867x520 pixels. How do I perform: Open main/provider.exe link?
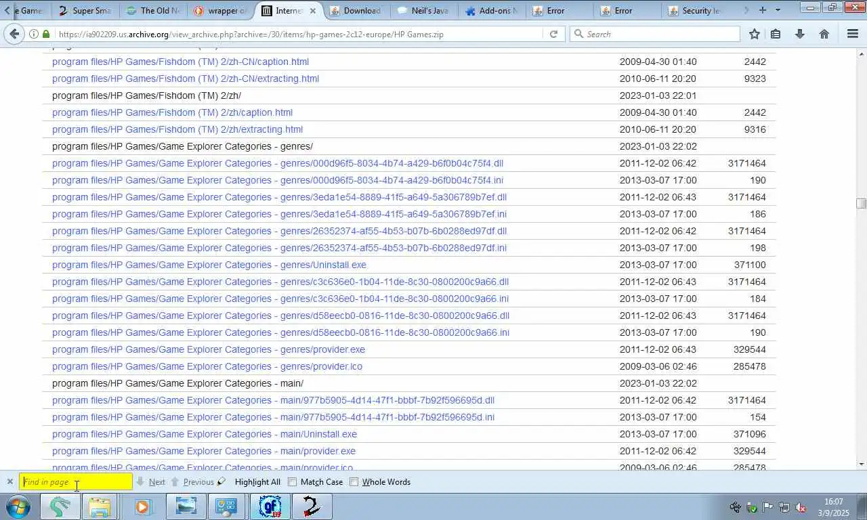click(204, 451)
